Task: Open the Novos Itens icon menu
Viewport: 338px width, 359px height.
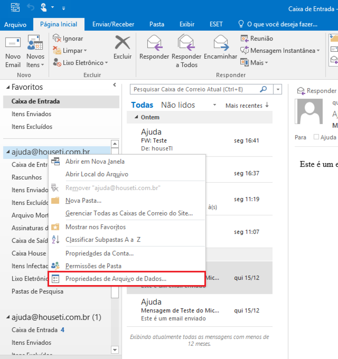Action: (x=35, y=43)
